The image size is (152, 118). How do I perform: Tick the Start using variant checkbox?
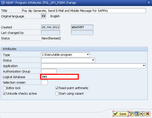[57, 94]
